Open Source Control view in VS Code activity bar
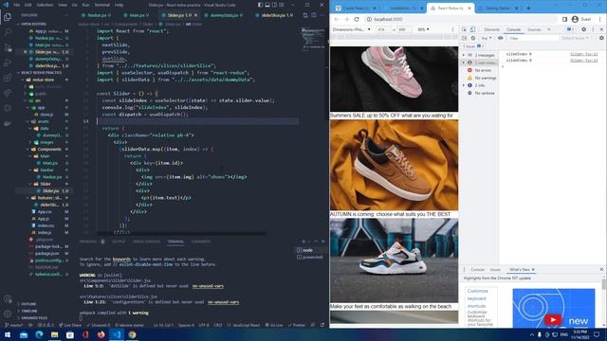 coord(8,47)
